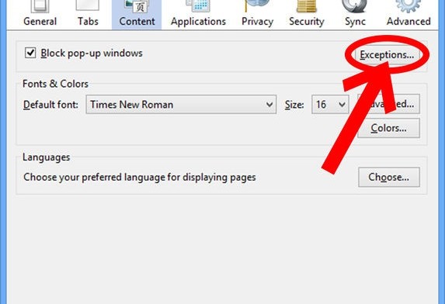Open the General preferences tab

(x=40, y=14)
